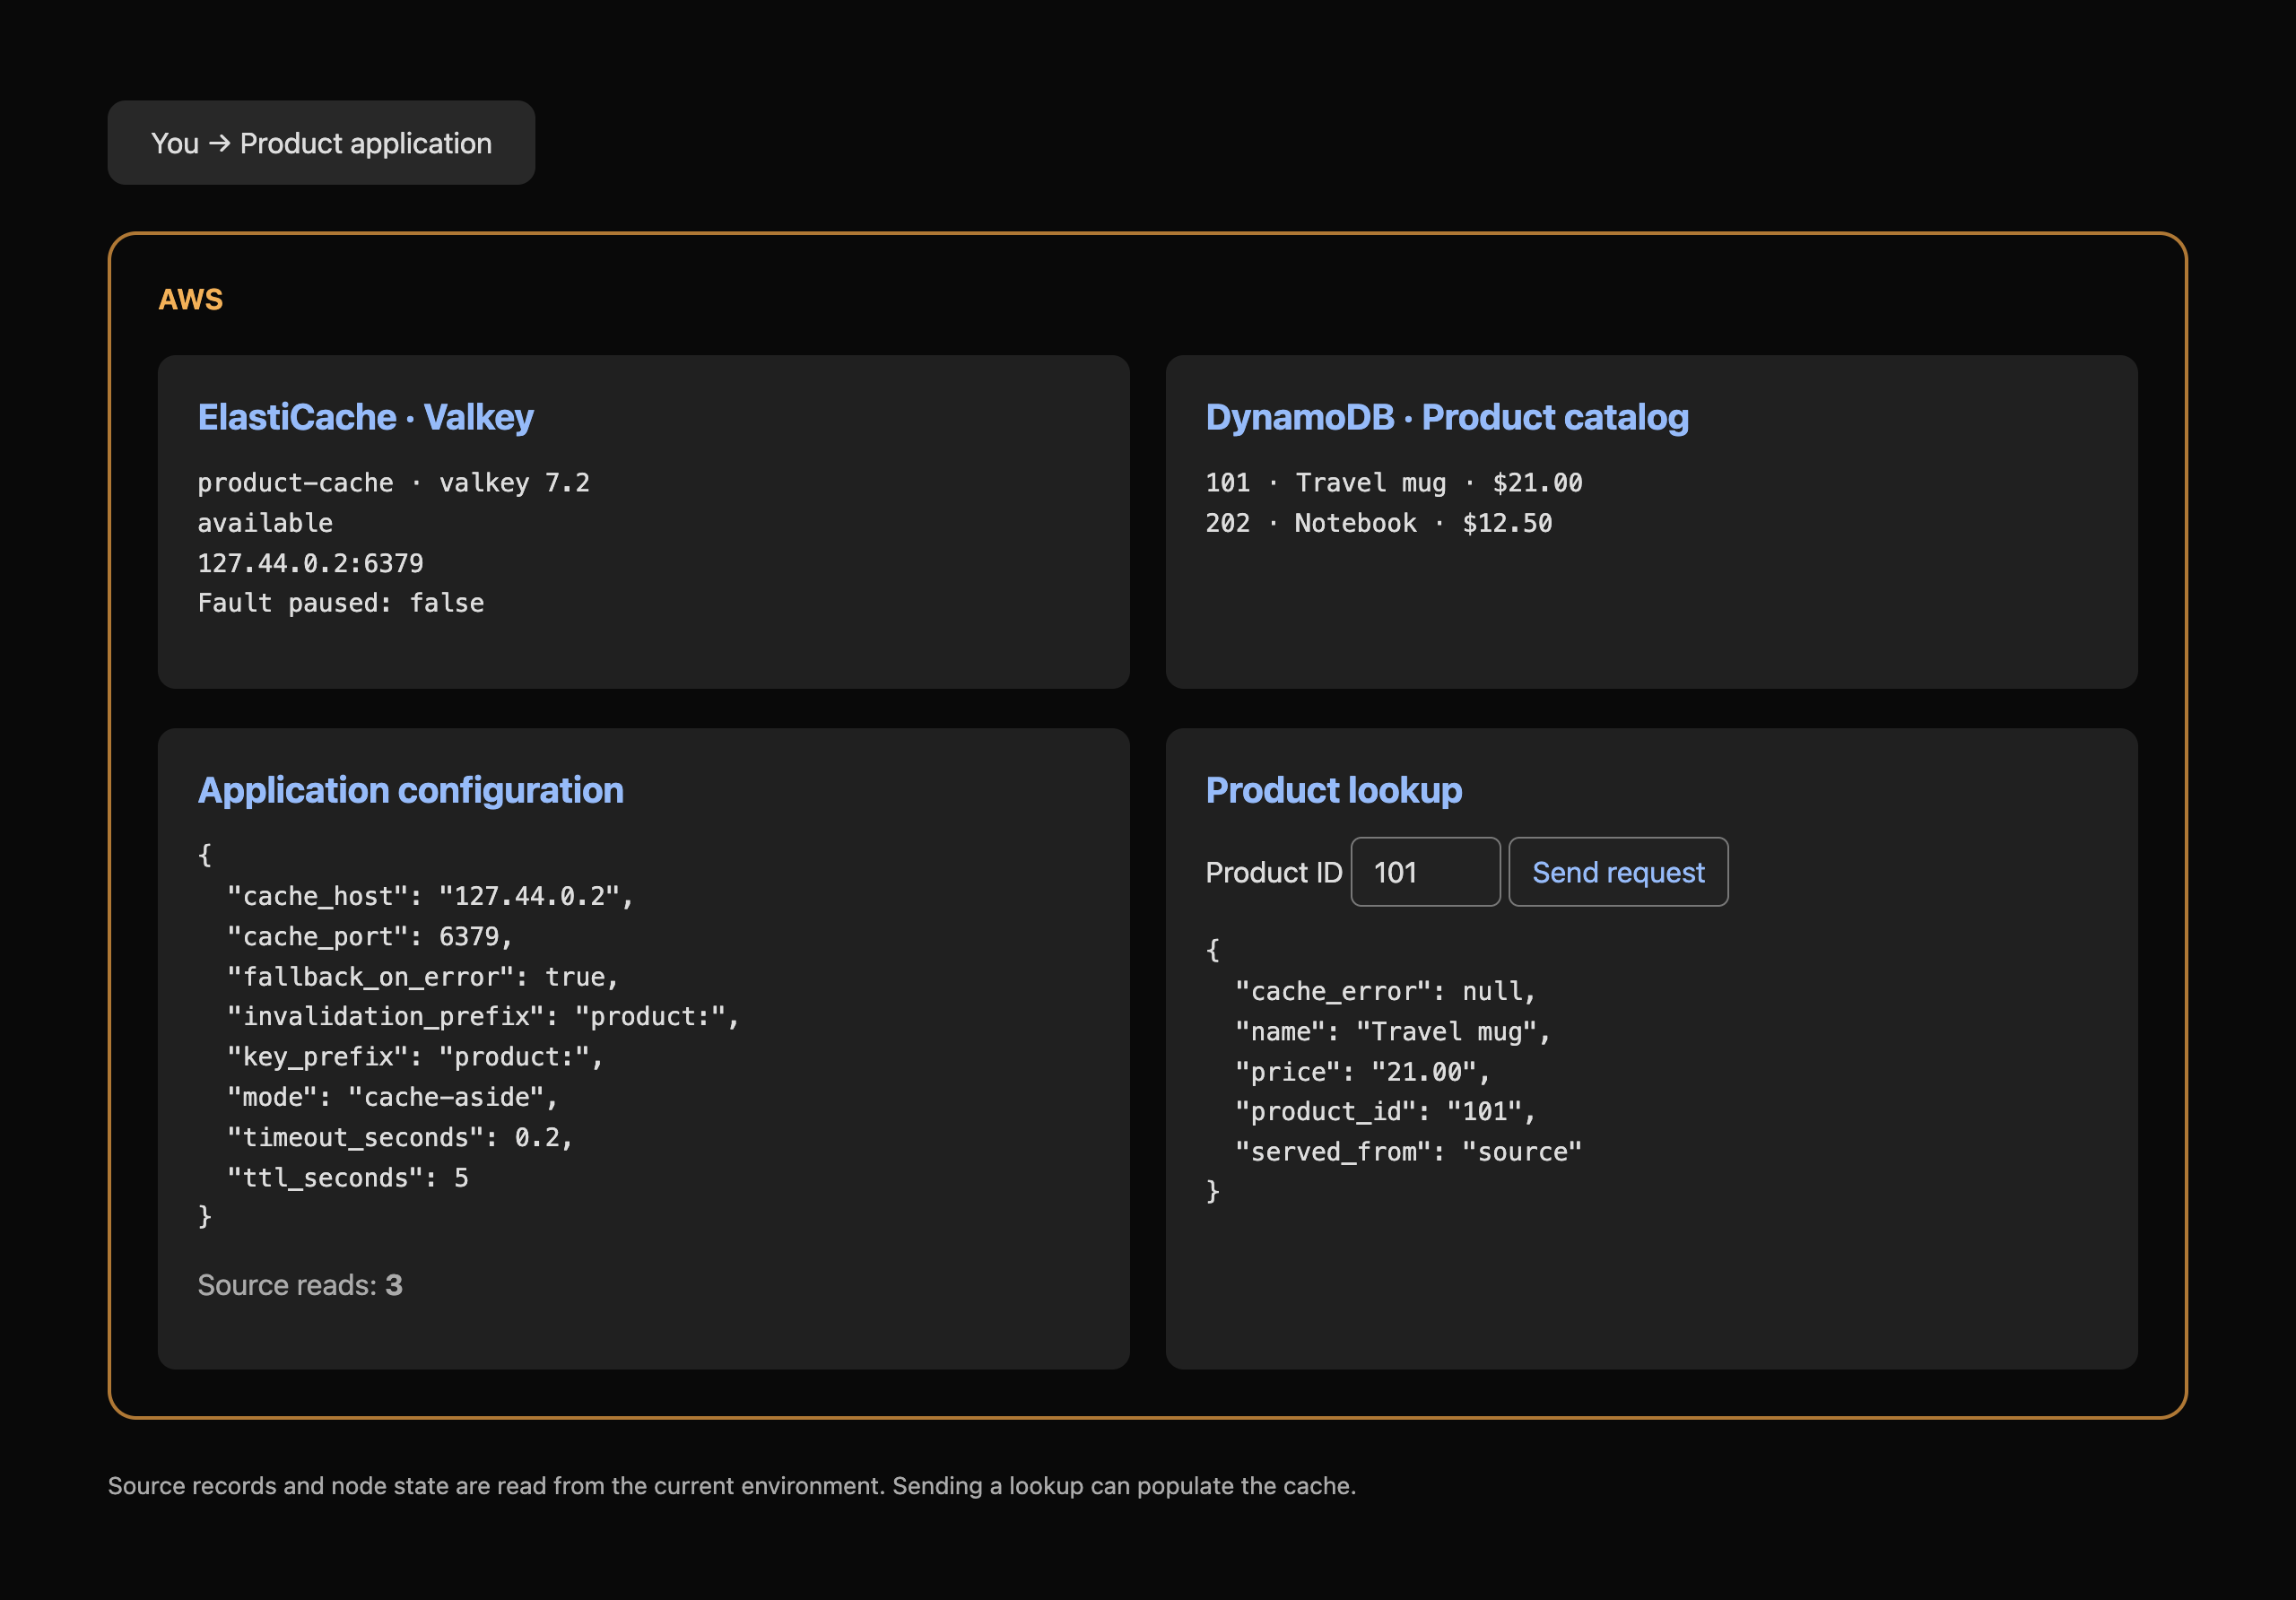Click the Send request button

pos(1618,872)
